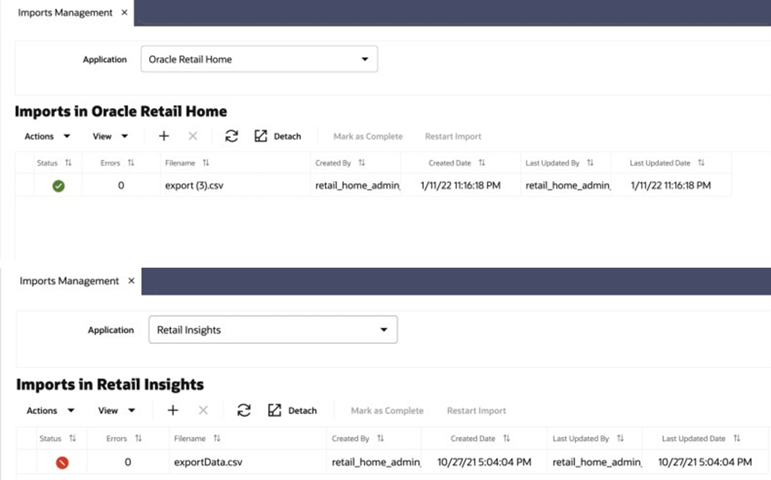Sort Oracle Retail Home table by Status

[68, 163]
